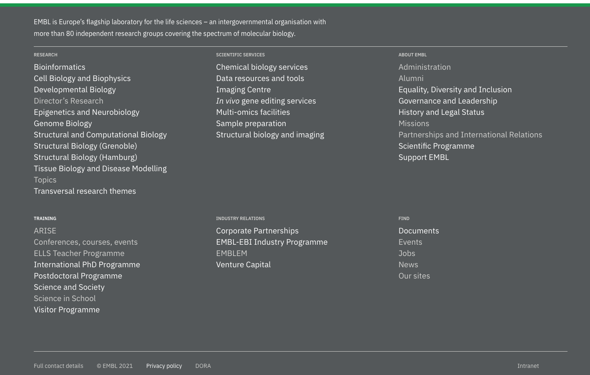Open the Intranet link
The height and width of the screenshot is (375, 590).
(528, 366)
